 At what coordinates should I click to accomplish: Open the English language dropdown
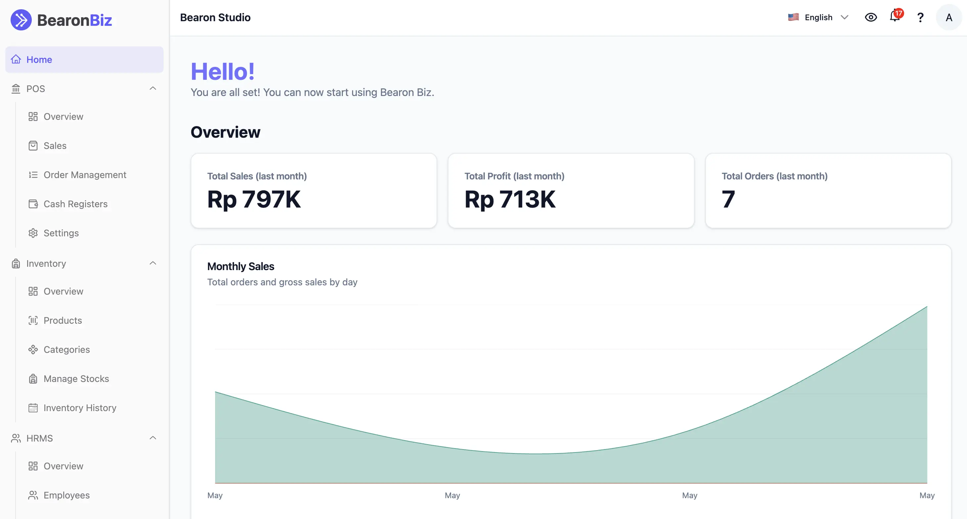tap(818, 17)
